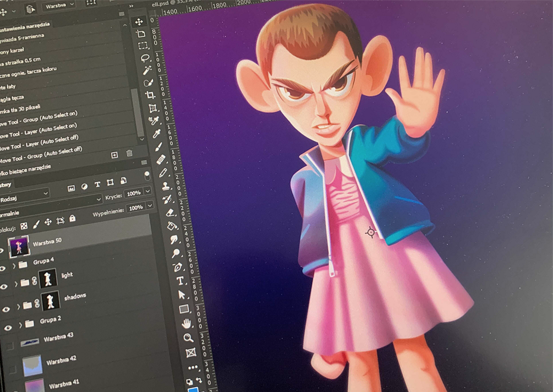Toggle the layer filtering switch
Screen dimensions: 553x392
click(x=147, y=175)
